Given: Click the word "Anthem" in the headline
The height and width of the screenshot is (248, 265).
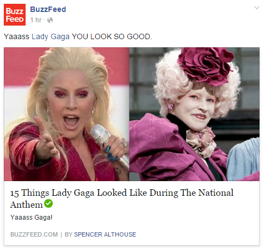Looking at the screenshot, I should (x=27, y=204).
